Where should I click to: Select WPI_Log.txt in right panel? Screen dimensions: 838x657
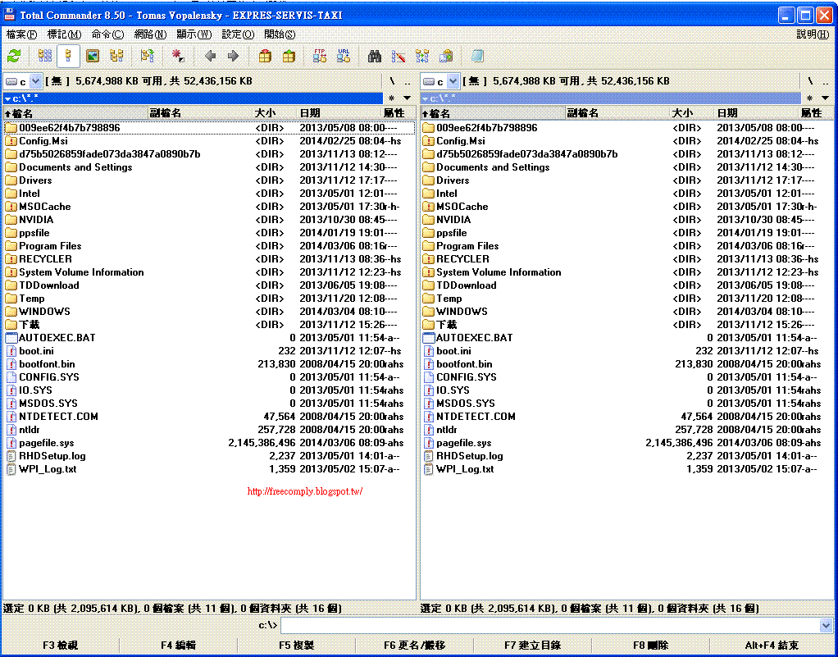pyautogui.click(x=626, y=469)
